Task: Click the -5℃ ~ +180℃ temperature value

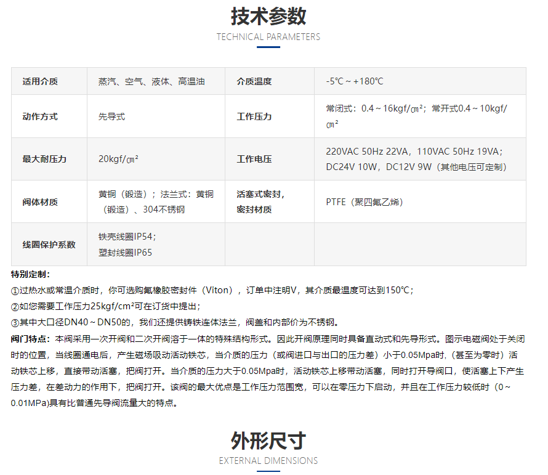Action: coord(355,81)
